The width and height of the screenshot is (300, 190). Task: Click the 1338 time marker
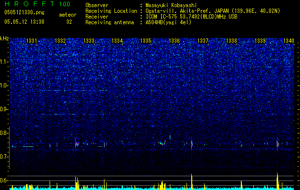231,41
